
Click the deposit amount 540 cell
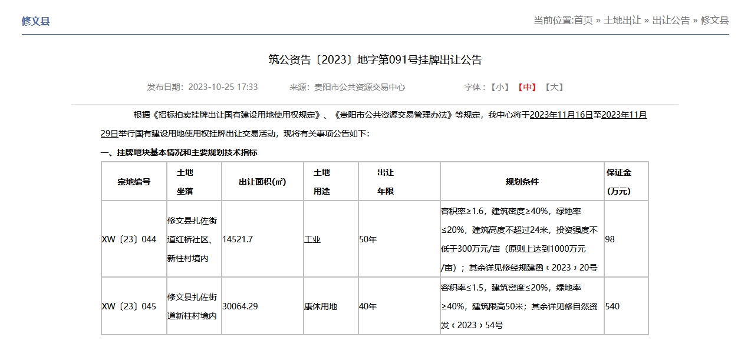(612, 306)
